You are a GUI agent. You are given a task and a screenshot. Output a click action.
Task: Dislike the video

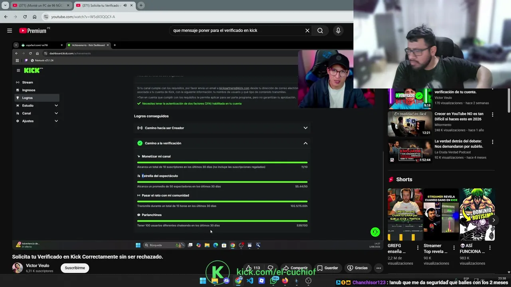271,268
